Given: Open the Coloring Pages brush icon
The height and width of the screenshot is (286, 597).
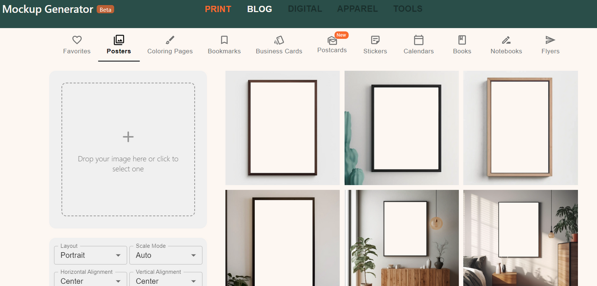Looking at the screenshot, I should (x=170, y=40).
